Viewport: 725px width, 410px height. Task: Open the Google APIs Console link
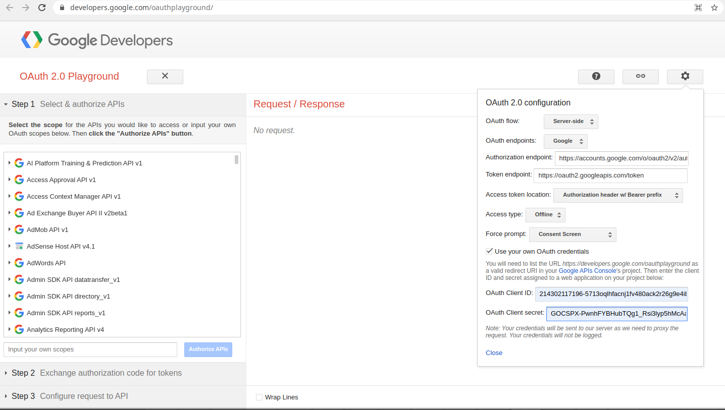tap(587, 271)
